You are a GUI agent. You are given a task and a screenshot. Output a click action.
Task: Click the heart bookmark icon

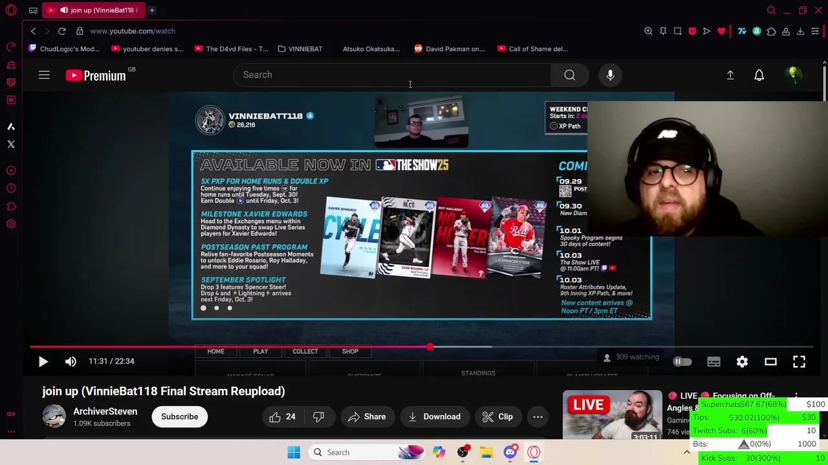tap(721, 31)
